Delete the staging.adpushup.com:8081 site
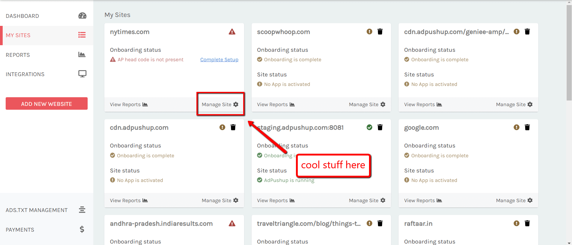 point(380,127)
